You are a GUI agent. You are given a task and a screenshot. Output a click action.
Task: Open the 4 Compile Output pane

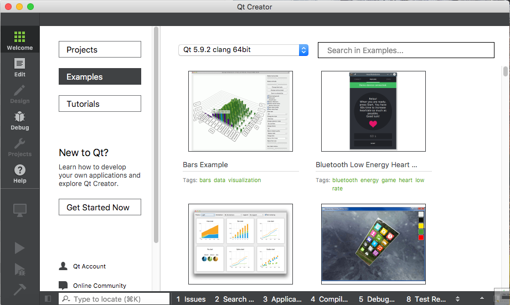click(x=329, y=299)
